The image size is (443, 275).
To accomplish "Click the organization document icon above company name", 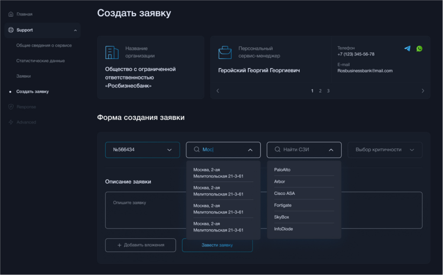I will tap(112, 52).
